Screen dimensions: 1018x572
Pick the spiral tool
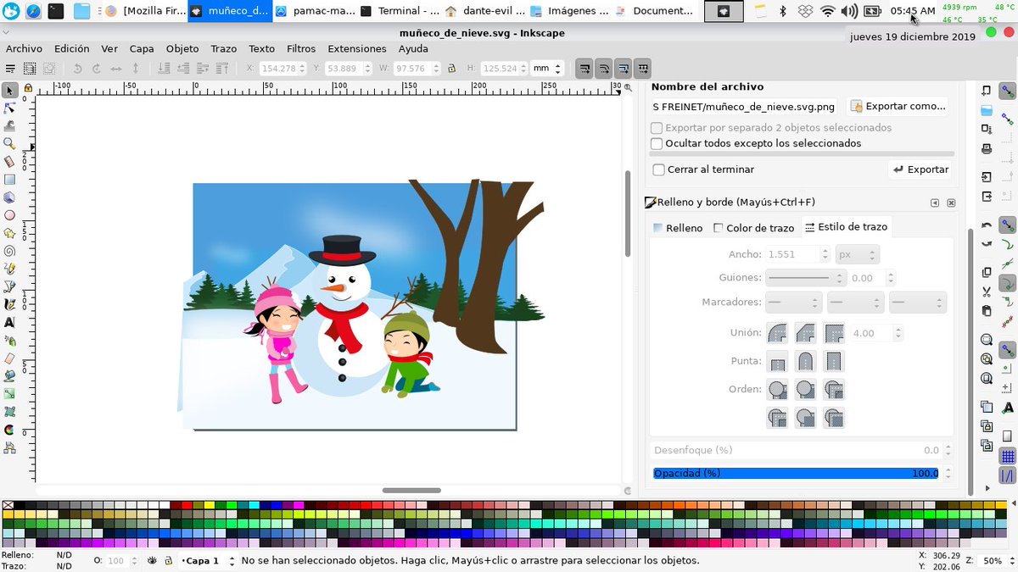[x=9, y=251]
